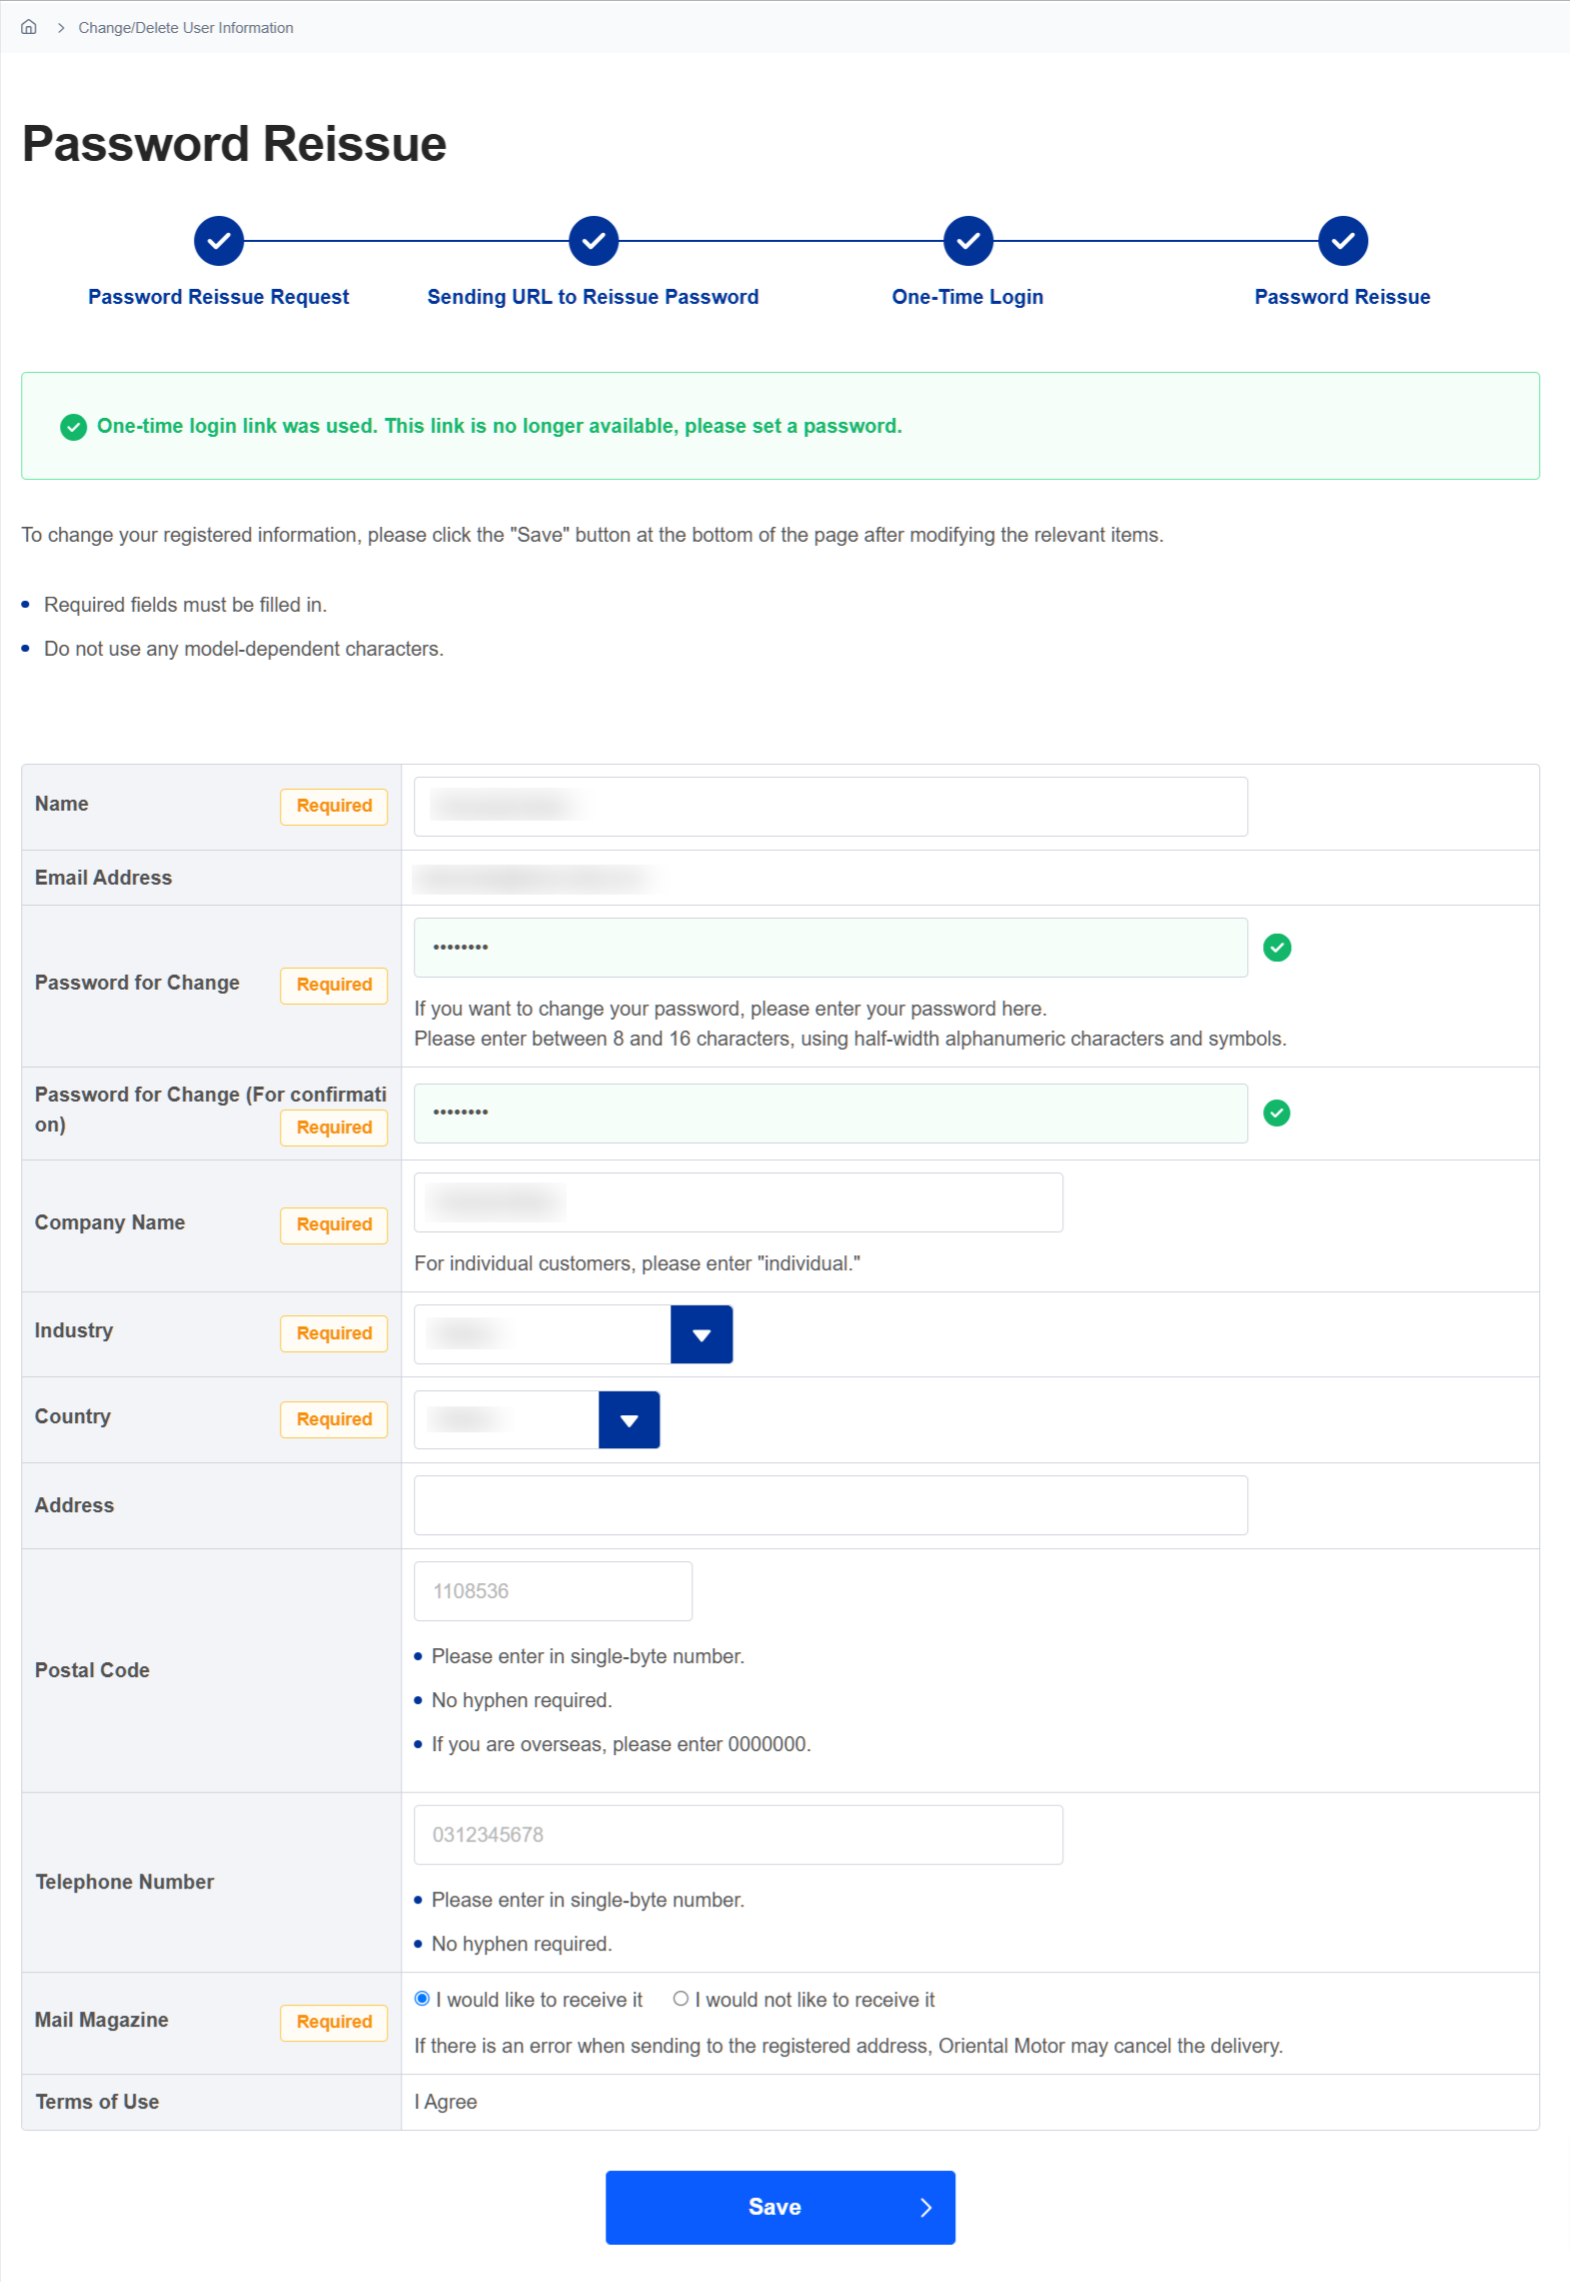Click the Required badge next to Company Name
1570x2282 pixels.
click(334, 1225)
